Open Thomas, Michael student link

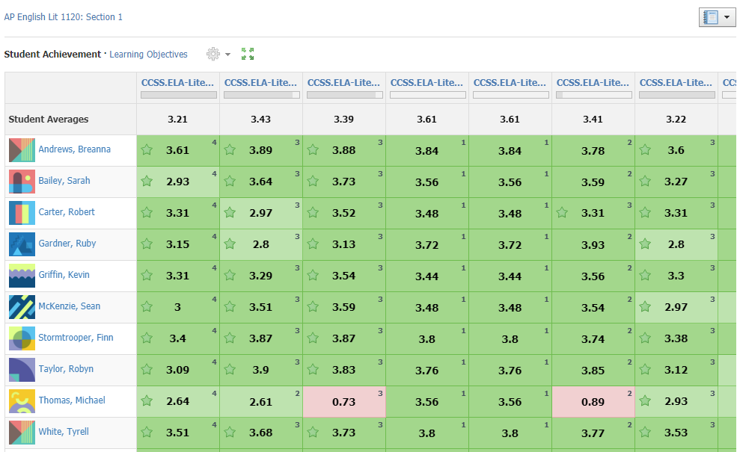tap(72, 400)
